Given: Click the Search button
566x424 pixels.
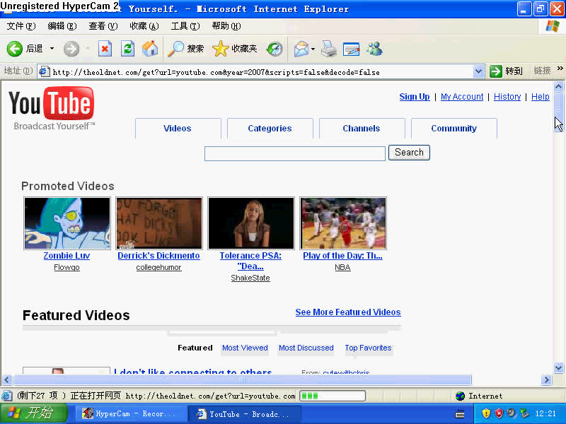Looking at the screenshot, I should coord(409,153).
